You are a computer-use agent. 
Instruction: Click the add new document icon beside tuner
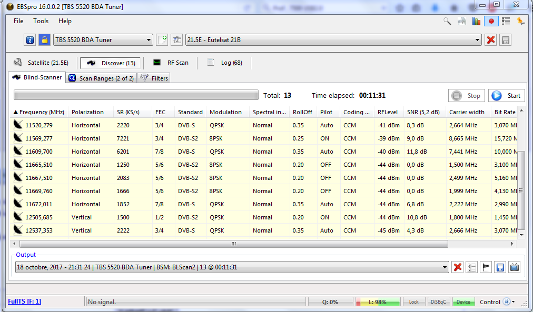coord(162,40)
